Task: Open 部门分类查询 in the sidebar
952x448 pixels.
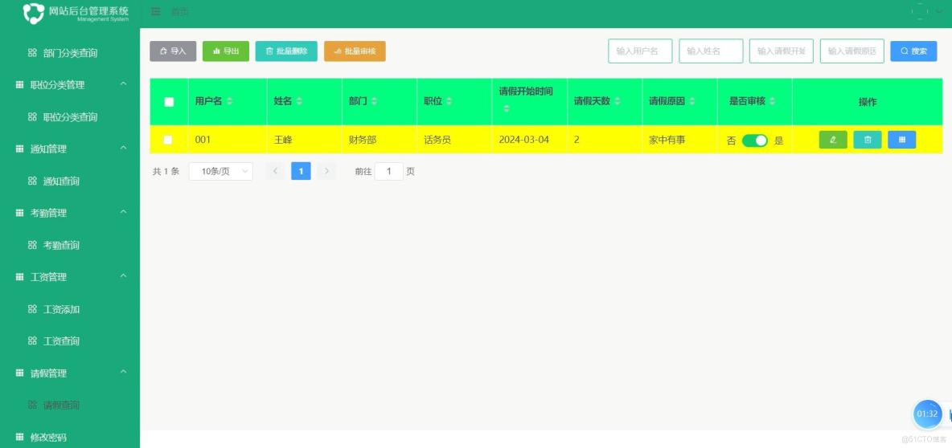Action: pyautogui.click(x=70, y=53)
